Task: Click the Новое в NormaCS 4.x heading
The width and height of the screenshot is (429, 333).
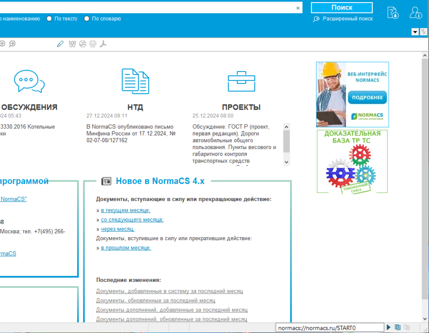Action: 160,181
